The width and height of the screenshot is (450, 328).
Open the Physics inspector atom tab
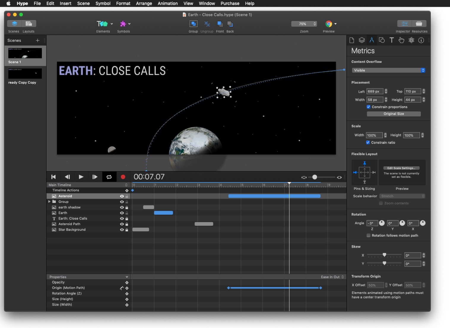pos(411,40)
